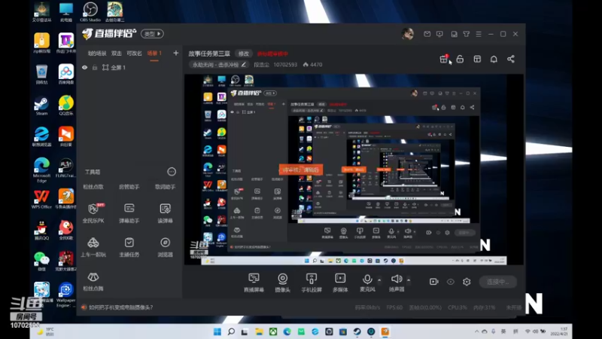Select the 全屏 1 source row
The height and width of the screenshot is (339, 602).
[129, 67]
